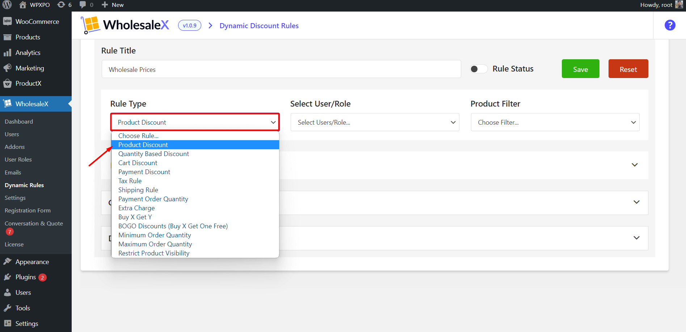Open the main Users person icon
This screenshot has width=686, height=332.
[x=7, y=293]
